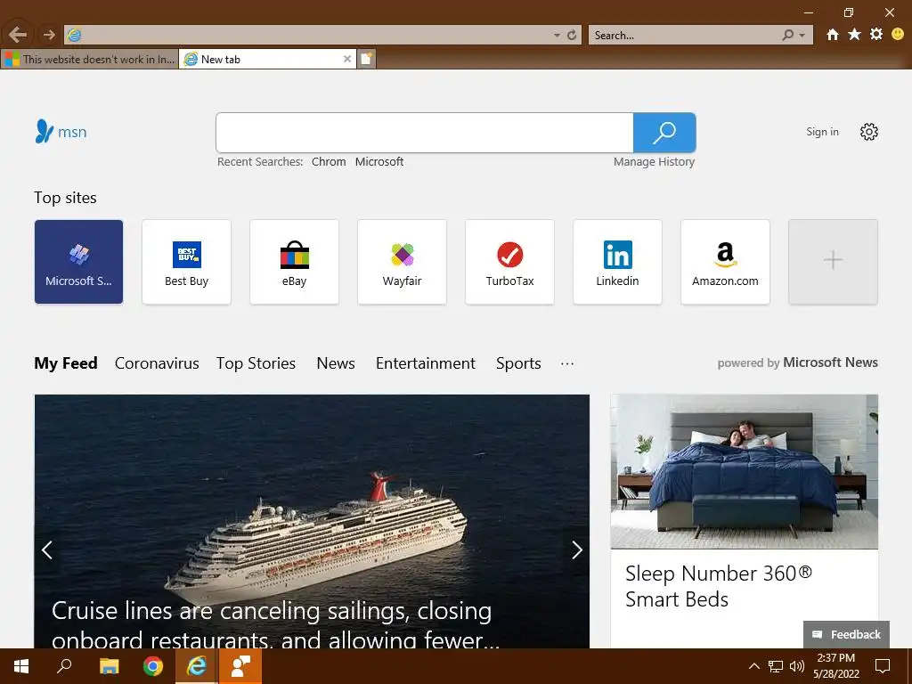Switch to the Sports feed tab
Viewport: 912px width, 684px height.
(518, 363)
